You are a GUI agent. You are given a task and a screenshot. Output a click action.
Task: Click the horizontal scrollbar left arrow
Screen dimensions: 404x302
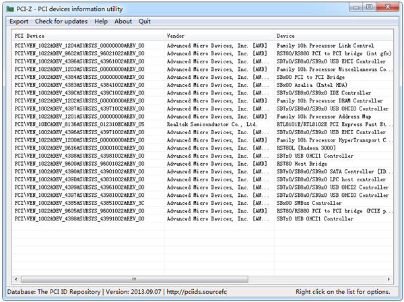click(16, 279)
